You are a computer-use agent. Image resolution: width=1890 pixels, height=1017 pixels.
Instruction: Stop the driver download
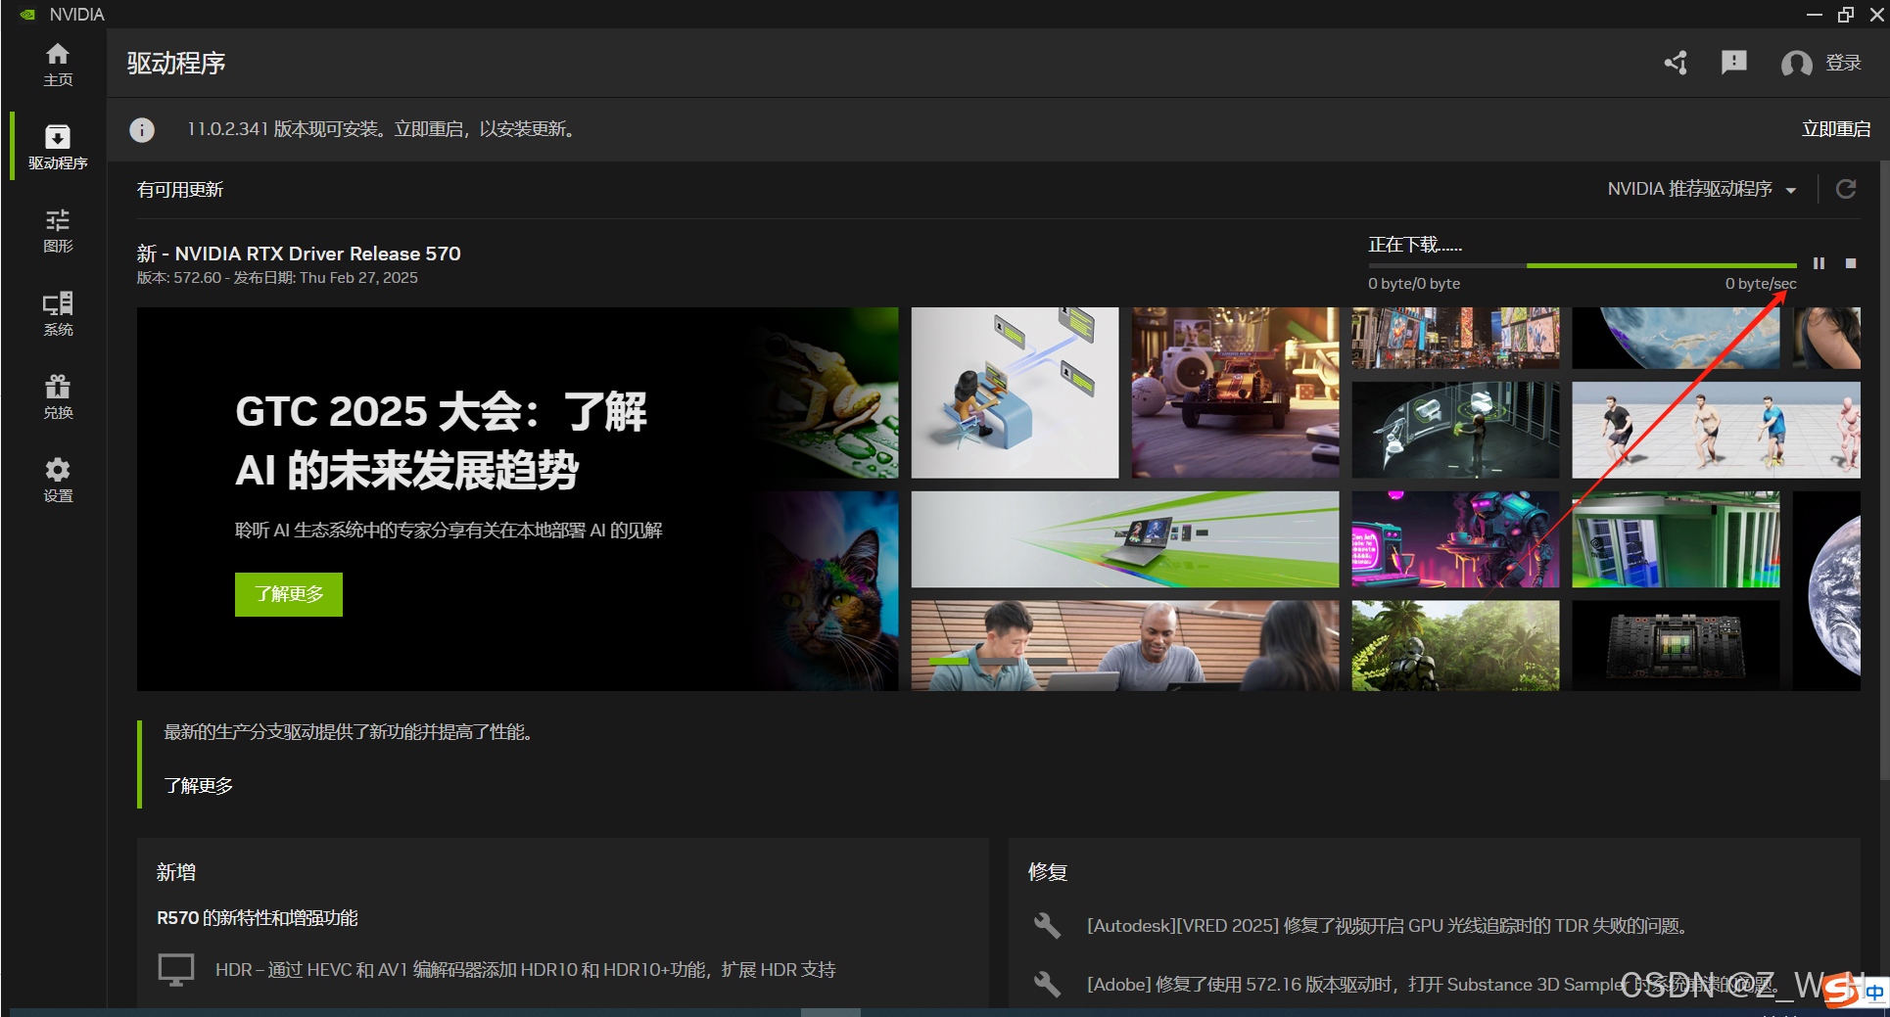pos(1851,263)
